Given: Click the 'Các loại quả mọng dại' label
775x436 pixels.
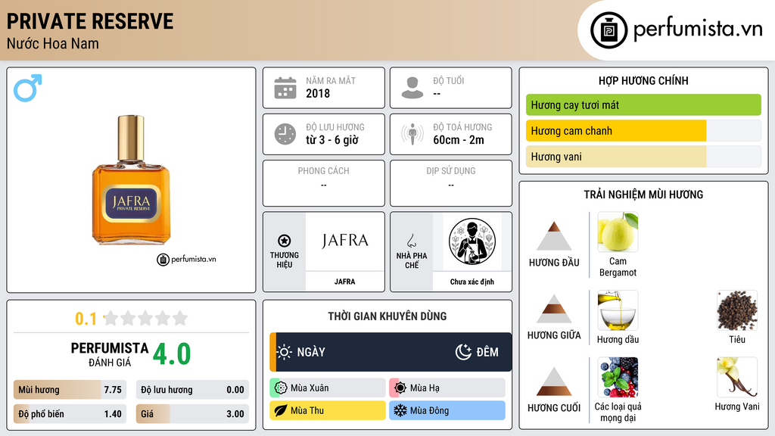Looking at the screenshot, I should 618,413.
